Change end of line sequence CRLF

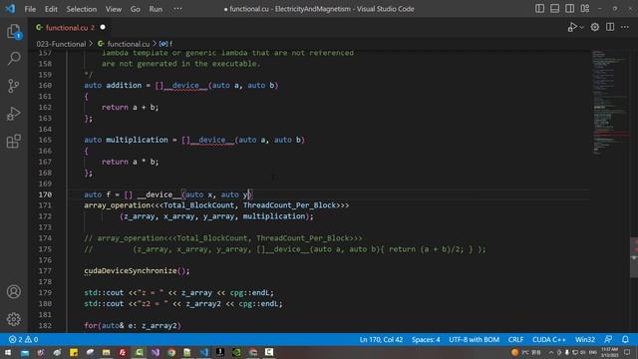click(515, 339)
